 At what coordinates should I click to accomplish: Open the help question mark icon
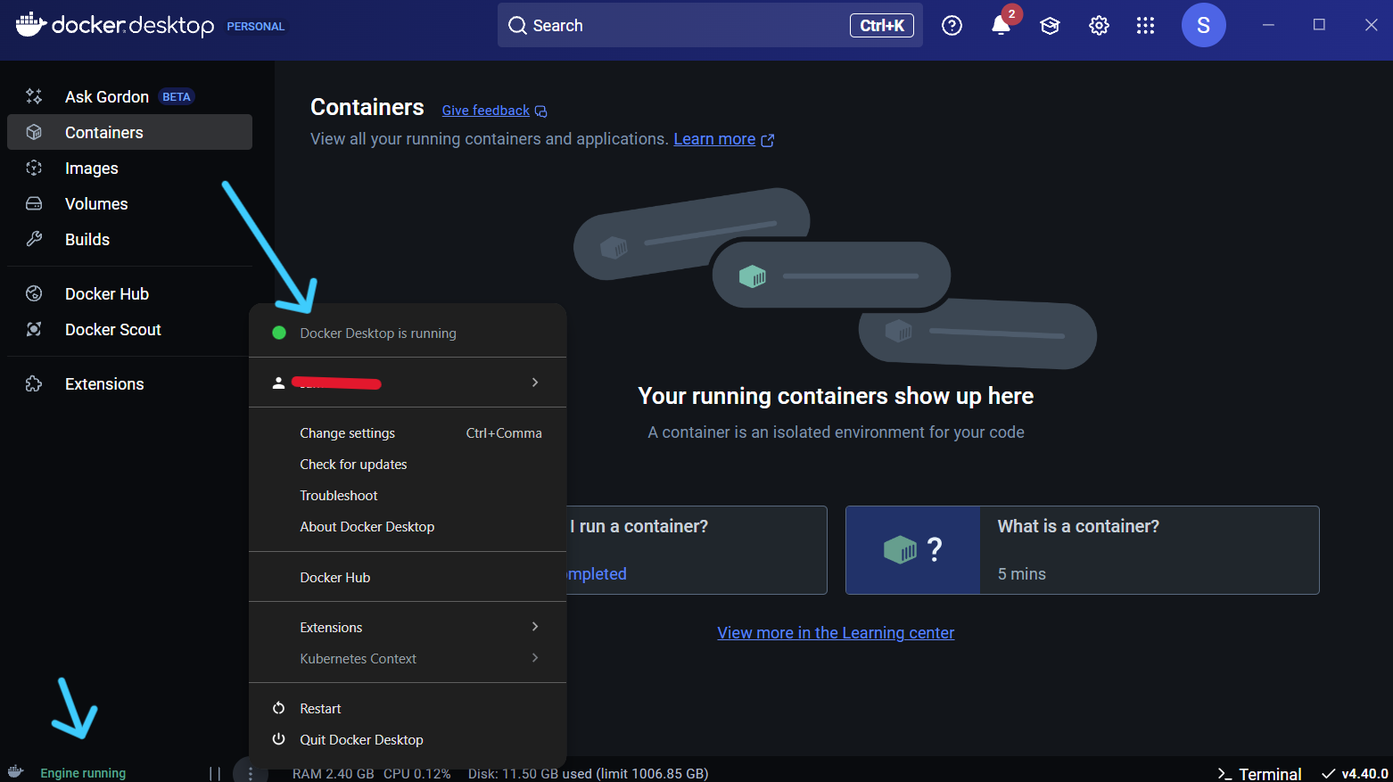(952, 26)
